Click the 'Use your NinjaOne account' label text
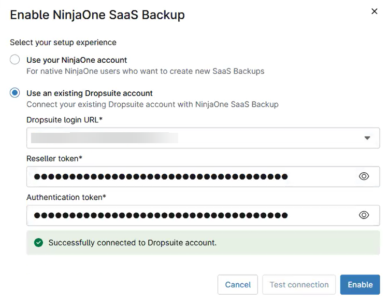The image size is (388, 304). 77,60
